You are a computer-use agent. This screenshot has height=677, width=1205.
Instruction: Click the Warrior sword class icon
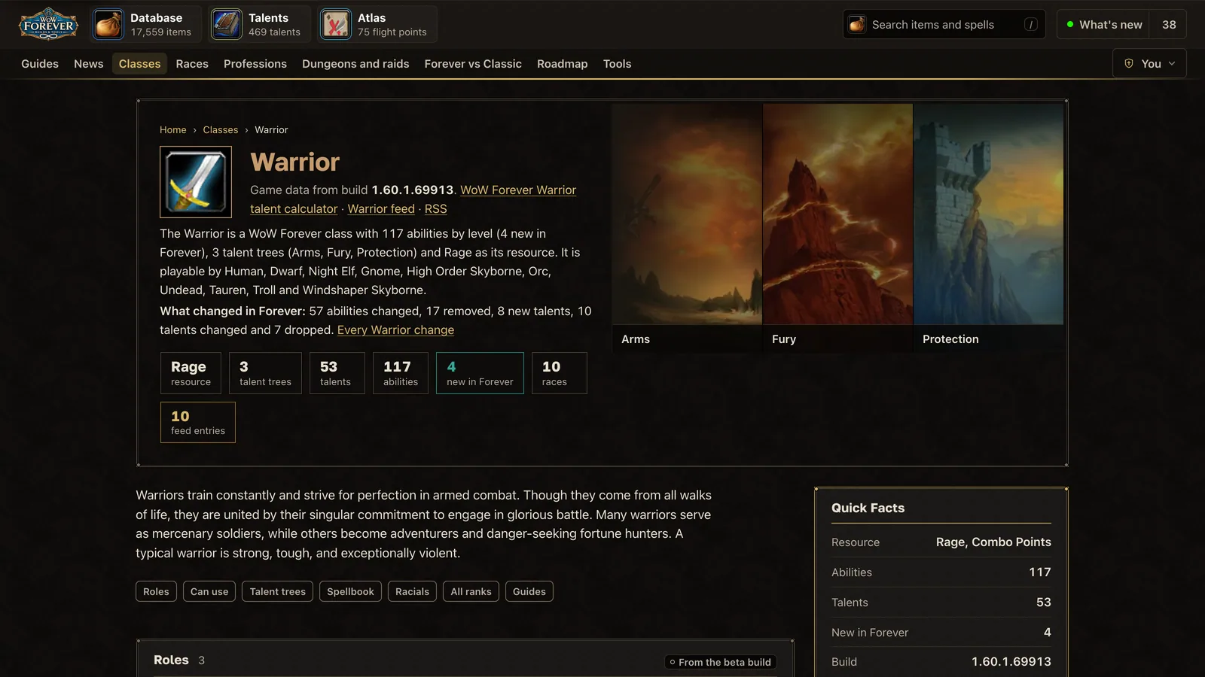pyautogui.click(x=196, y=182)
